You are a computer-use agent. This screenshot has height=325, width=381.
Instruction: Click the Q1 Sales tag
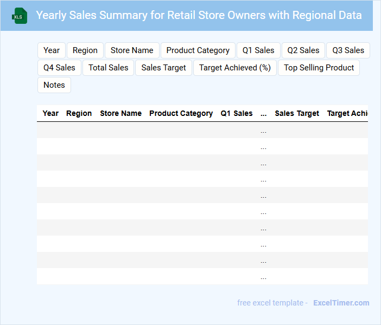258,50
